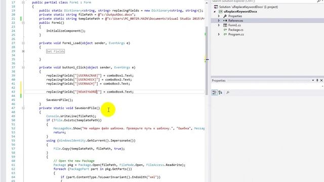Click the Search Solution Explorer field
Viewport: 324px width, 182px height.
coord(263,1)
